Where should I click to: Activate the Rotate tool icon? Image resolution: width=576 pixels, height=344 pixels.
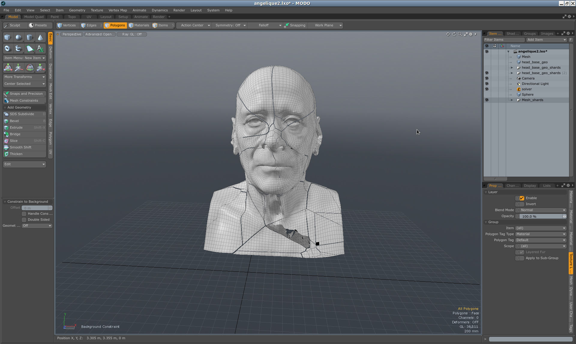pyautogui.click(x=29, y=67)
